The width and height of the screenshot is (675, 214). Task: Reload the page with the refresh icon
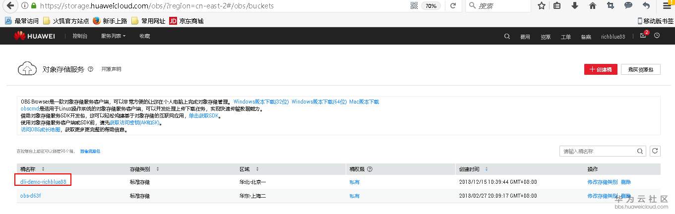[453, 6]
